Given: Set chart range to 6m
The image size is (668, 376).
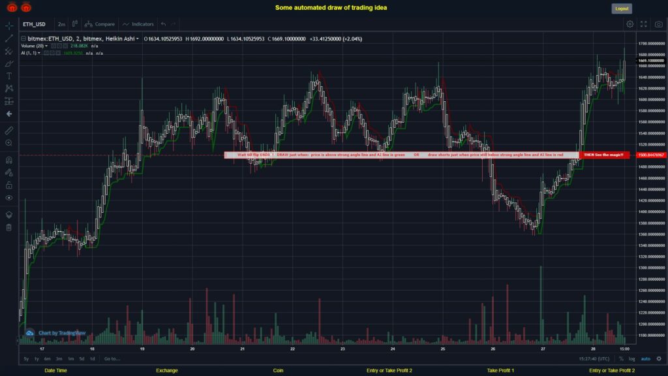Looking at the screenshot, I should click(47, 359).
